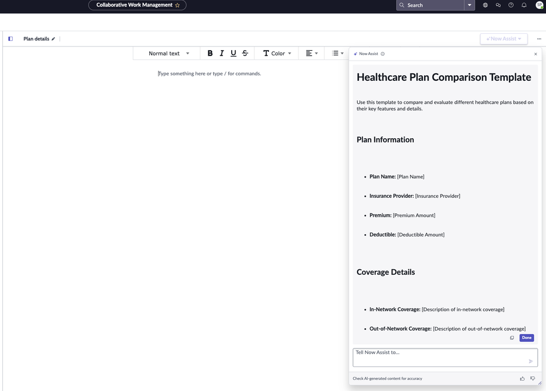The width and height of the screenshot is (546, 391).
Task: Toggle favorite star on Collaborative Work Management
Action: tap(178, 5)
